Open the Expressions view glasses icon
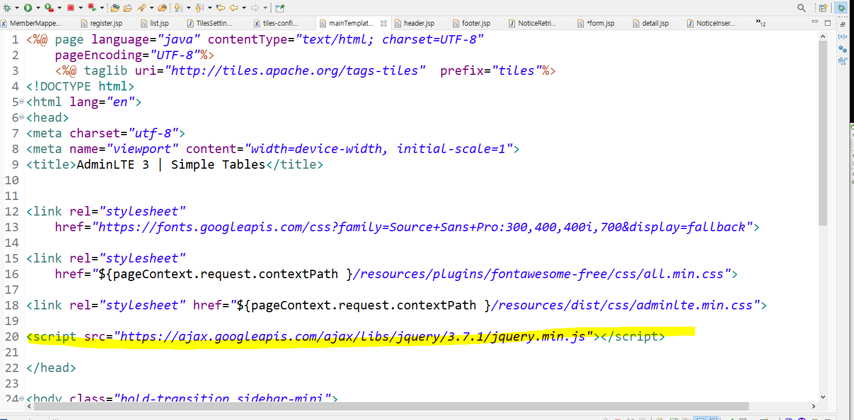854x420 pixels. click(842, 61)
